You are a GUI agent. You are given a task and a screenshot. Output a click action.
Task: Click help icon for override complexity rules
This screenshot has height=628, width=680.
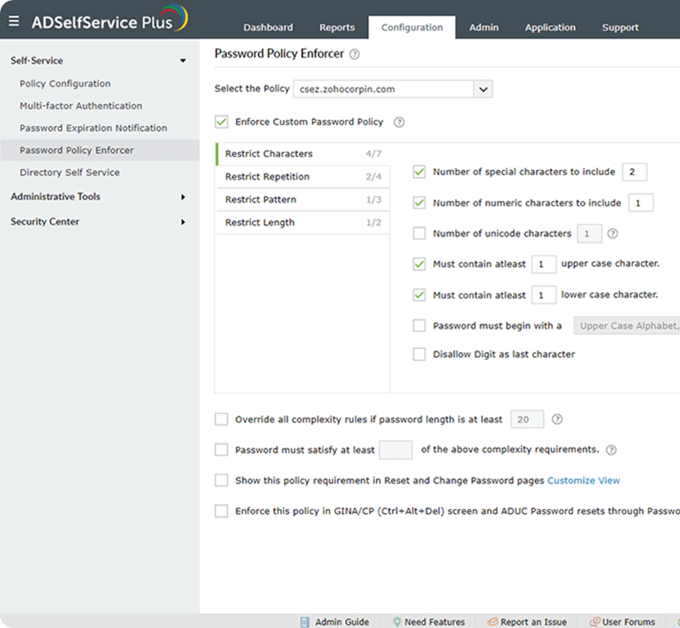pyautogui.click(x=557, y=419)
